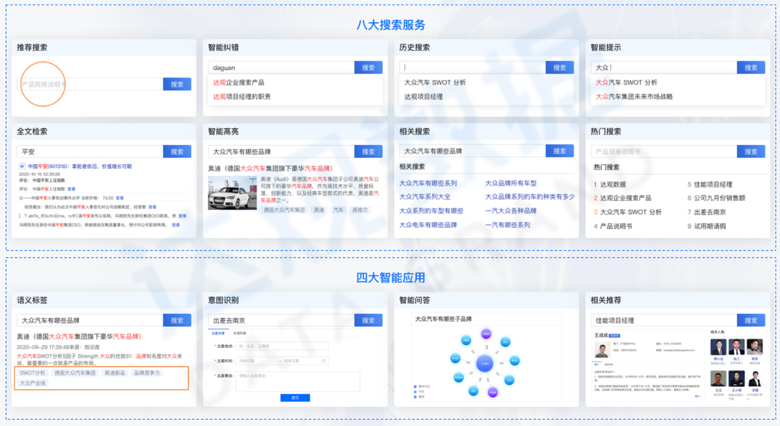This screenshot has height=426, width=780.
Task: Choose suggestion 达观项目经理的职责
Action: [x=242, y=96]
